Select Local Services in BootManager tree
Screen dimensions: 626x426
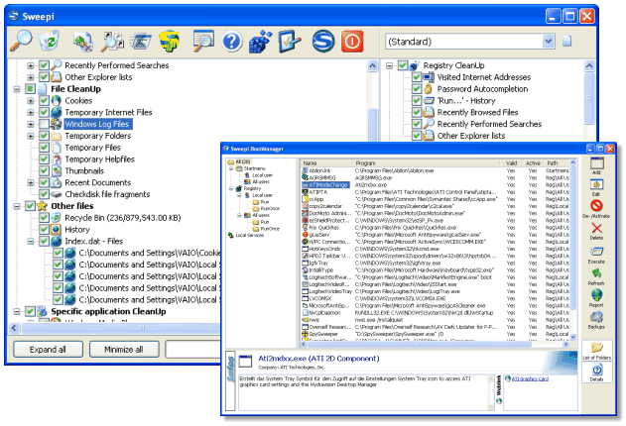tap(250, 236)
